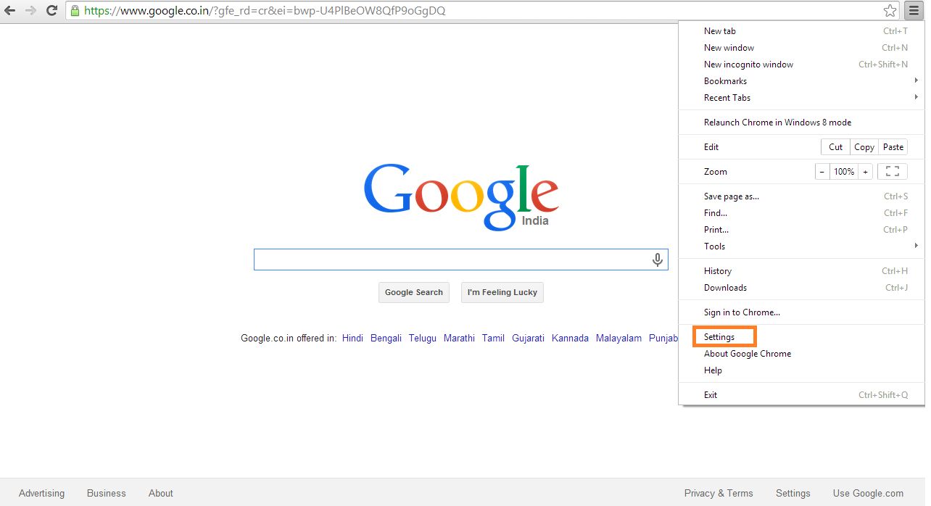Open a New tab from the menu

[801, 31]
